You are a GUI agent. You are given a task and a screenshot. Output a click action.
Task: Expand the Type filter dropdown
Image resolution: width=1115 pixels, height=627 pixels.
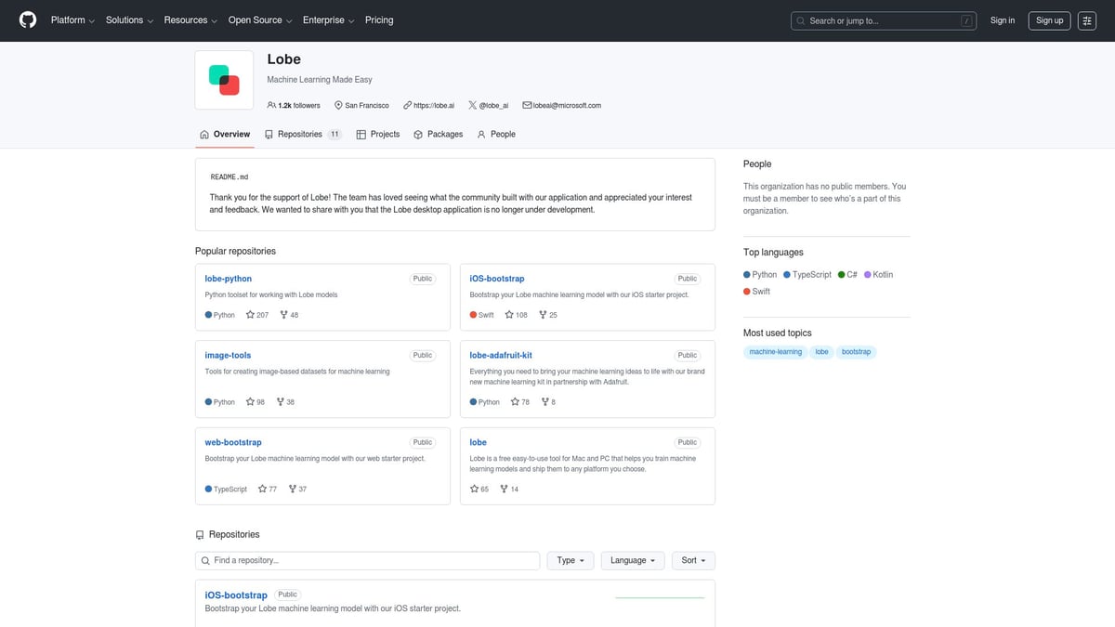[x=570, y=561]
